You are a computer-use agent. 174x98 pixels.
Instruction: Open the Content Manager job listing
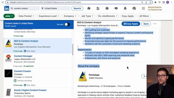tap(23, 56)
